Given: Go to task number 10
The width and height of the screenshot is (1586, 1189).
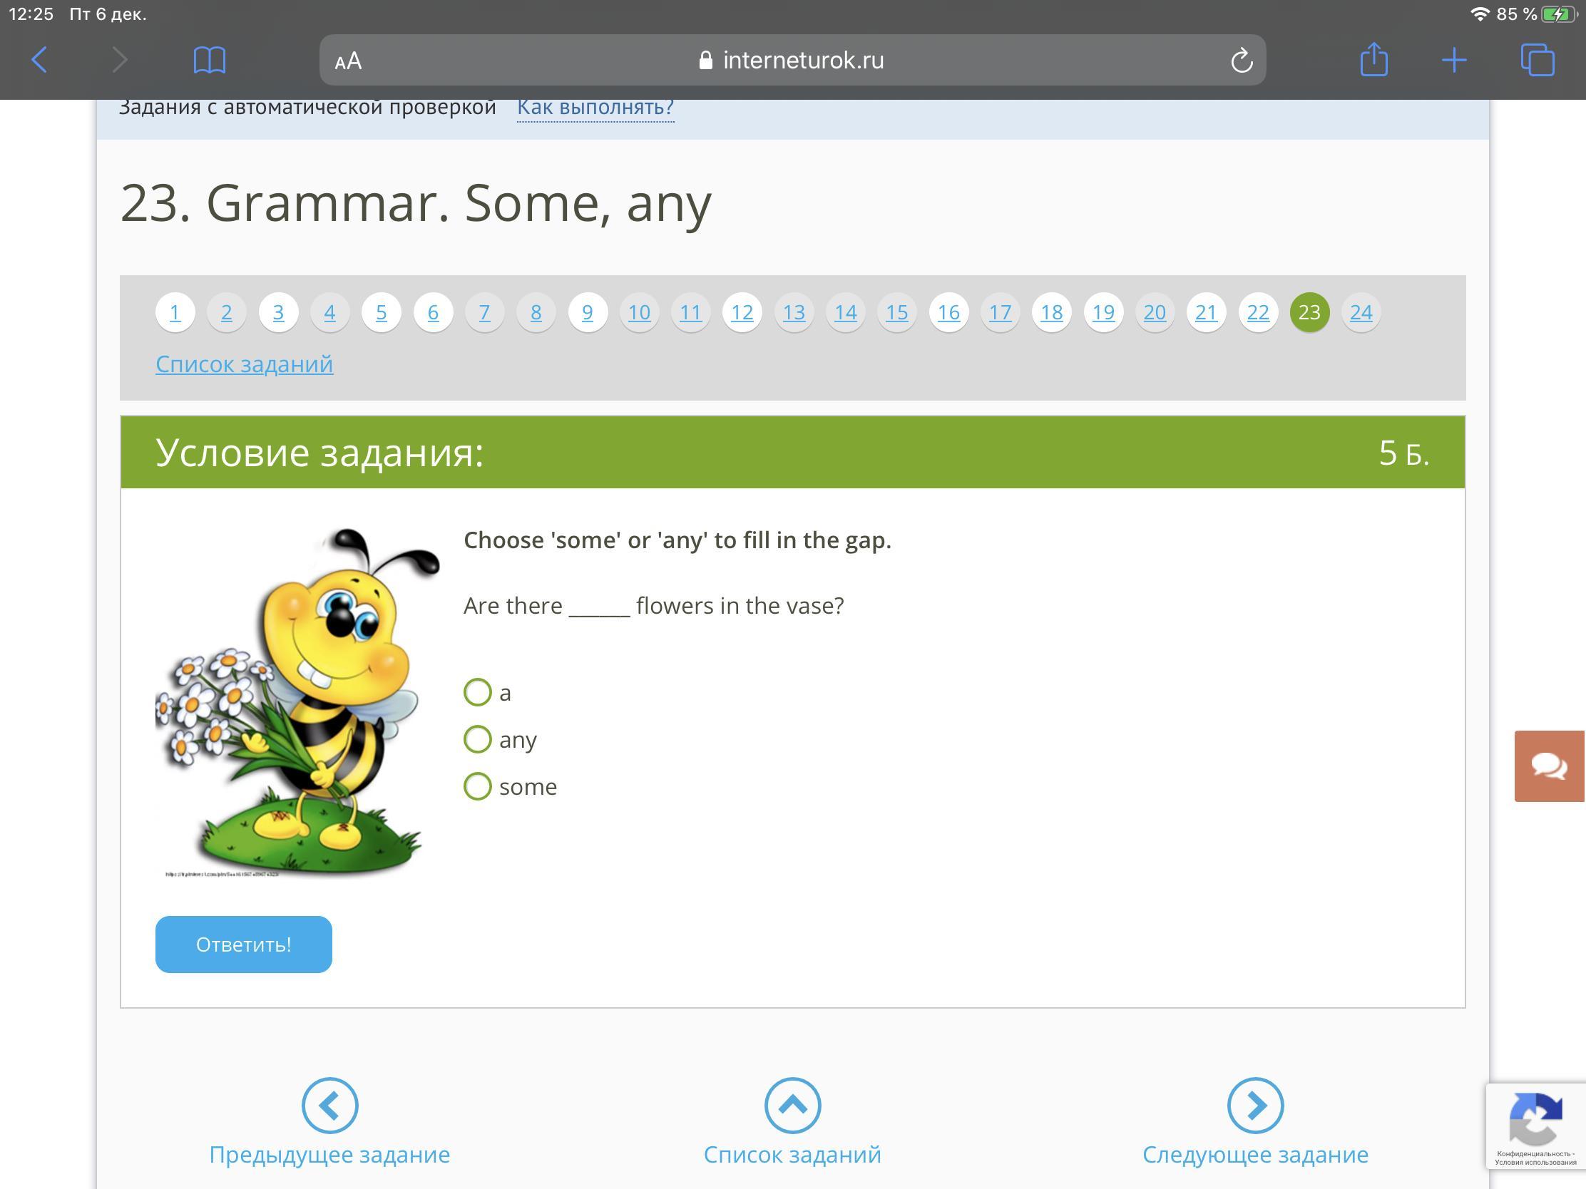Looking at the screenshot, I should tap(639, 312).
